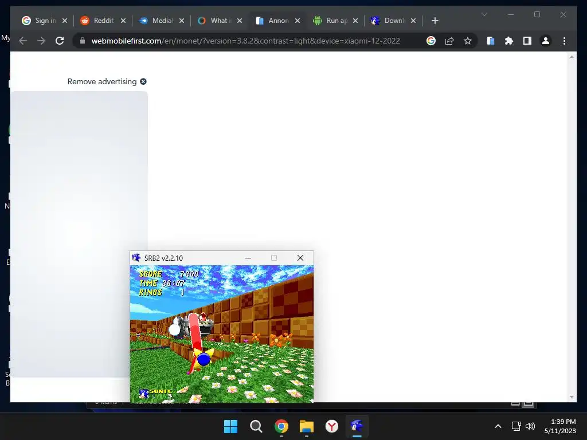Viewport: 587px width, 440px height.
Task: Minimize the SRB2 v2.2.10 window
Action: point(248,258)
